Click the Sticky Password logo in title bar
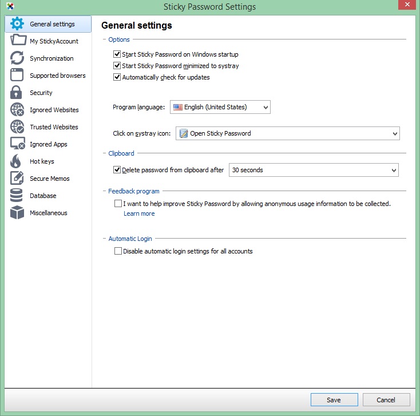 [10, 6]
